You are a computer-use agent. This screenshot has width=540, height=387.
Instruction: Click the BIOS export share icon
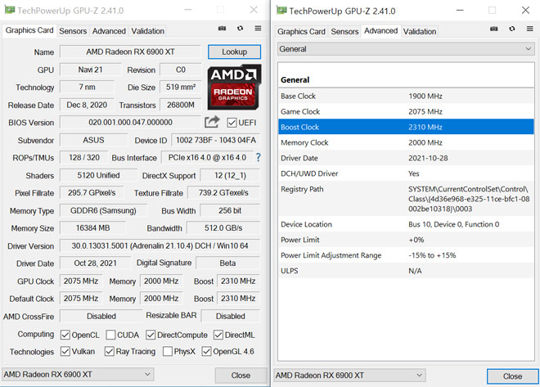[x=212, y=122]
